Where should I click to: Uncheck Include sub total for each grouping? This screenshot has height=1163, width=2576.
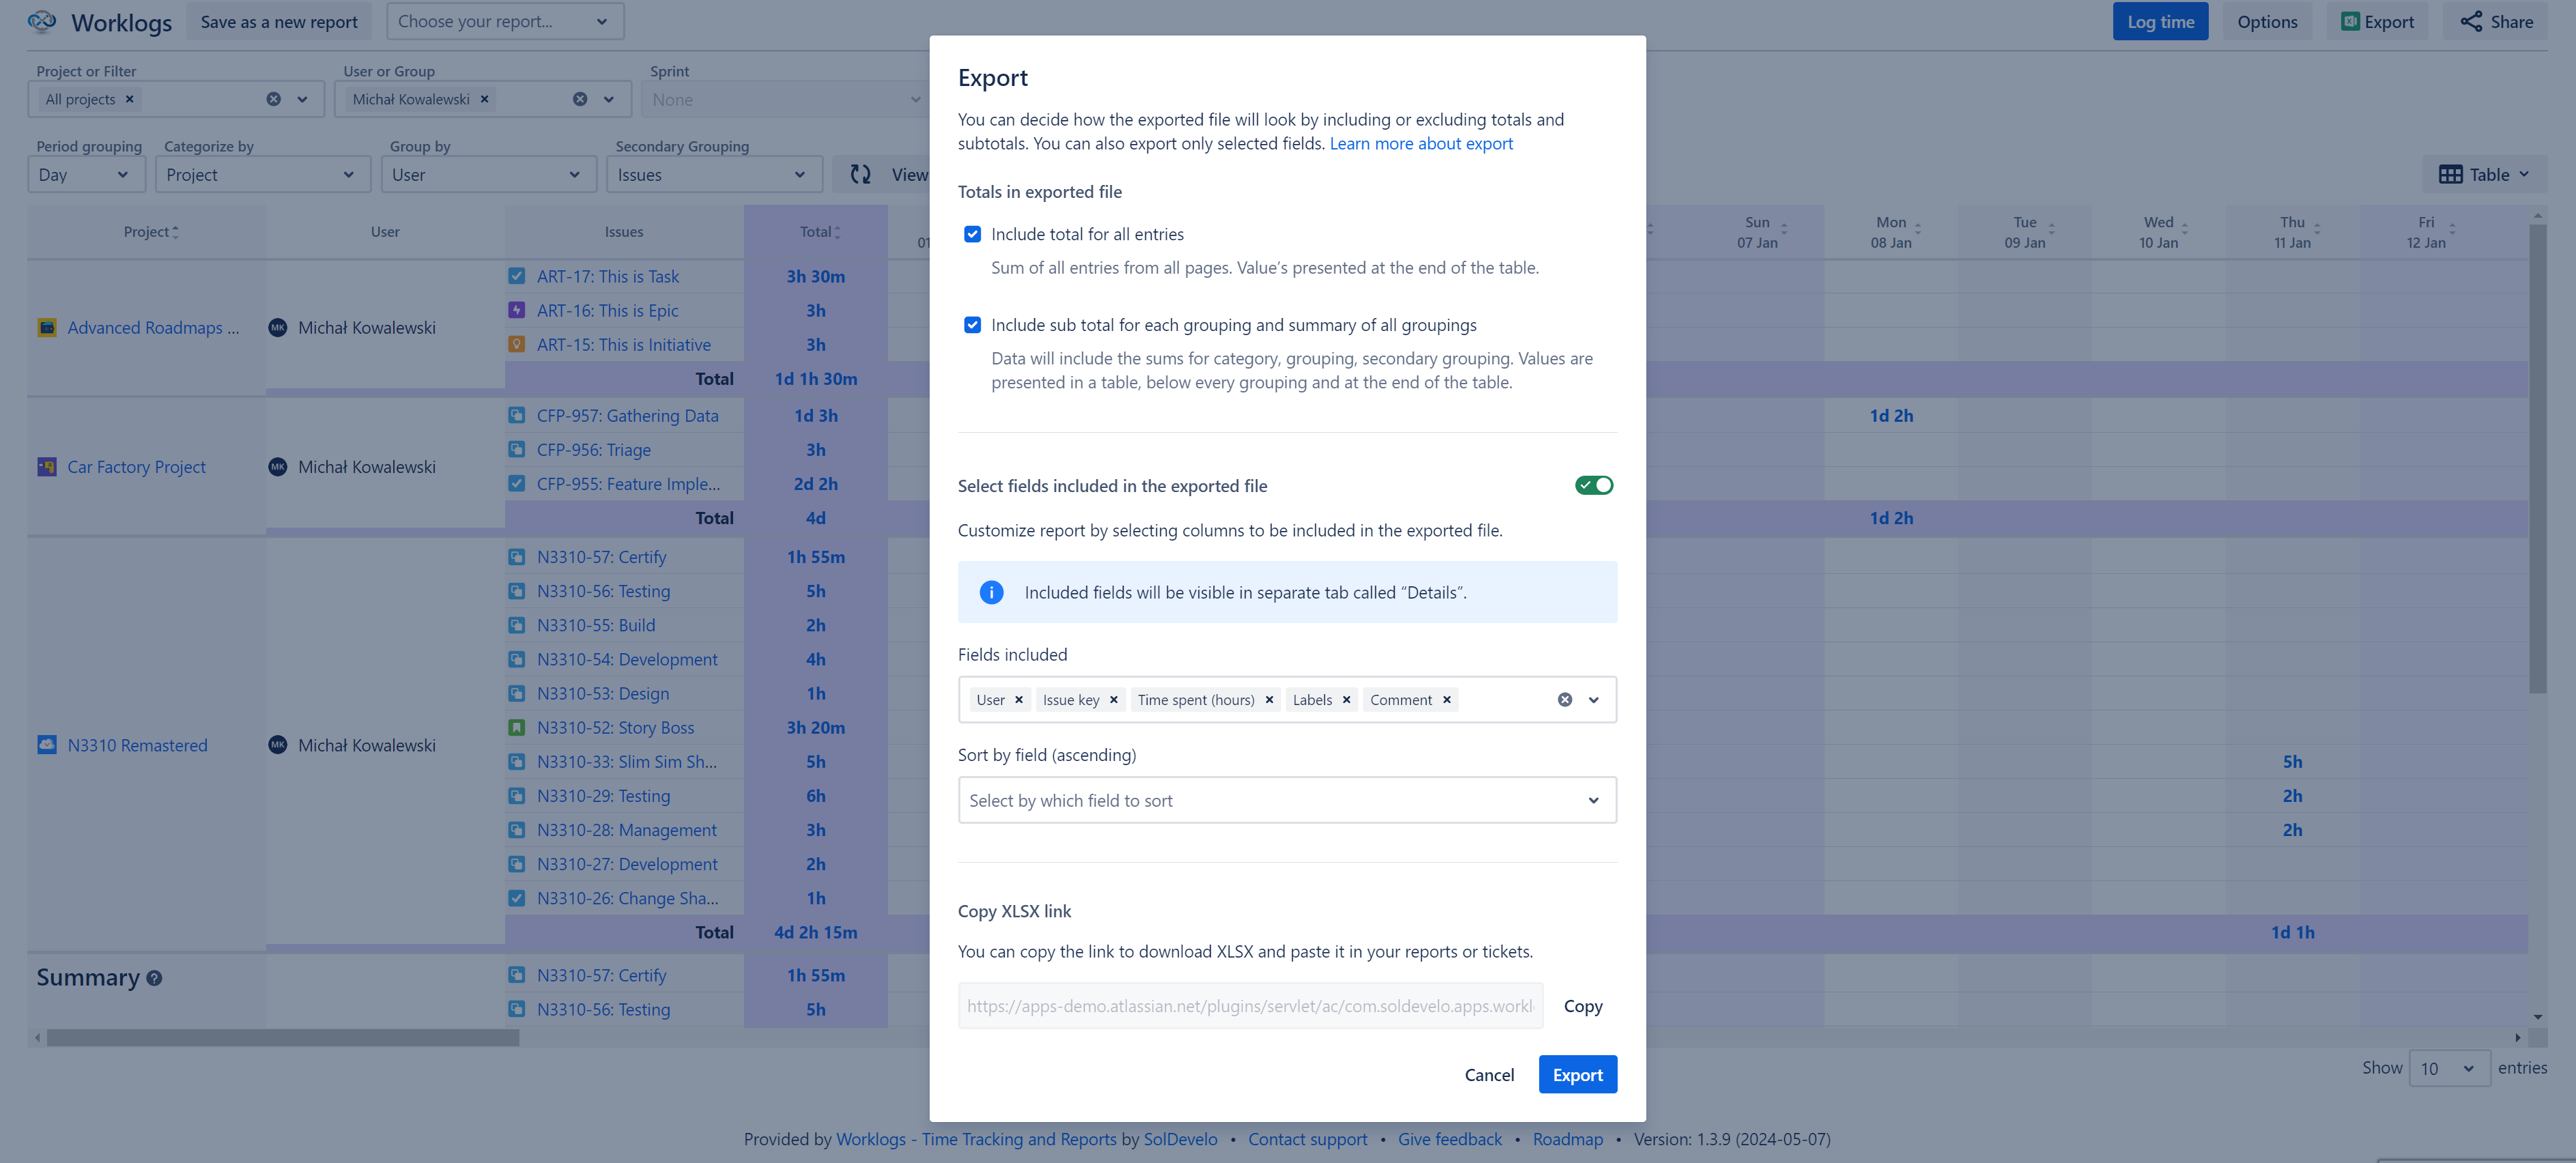pos(972,325)
